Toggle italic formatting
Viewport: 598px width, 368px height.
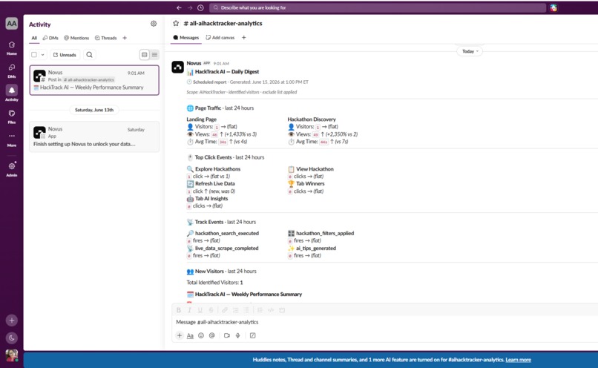[x=189, y=310]
